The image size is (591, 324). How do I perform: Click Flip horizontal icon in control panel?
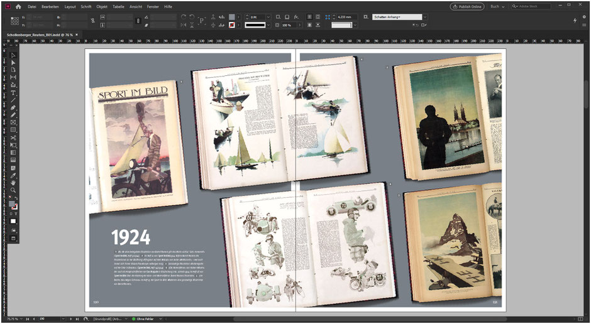tap(184, 25)
